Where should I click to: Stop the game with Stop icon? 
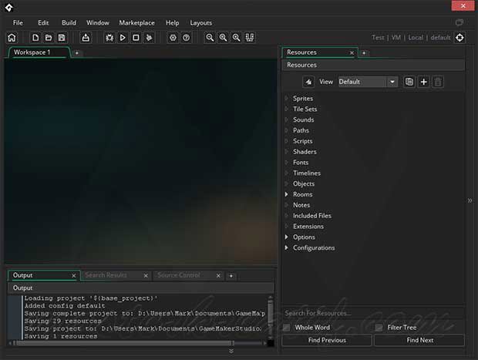[136, 38]
